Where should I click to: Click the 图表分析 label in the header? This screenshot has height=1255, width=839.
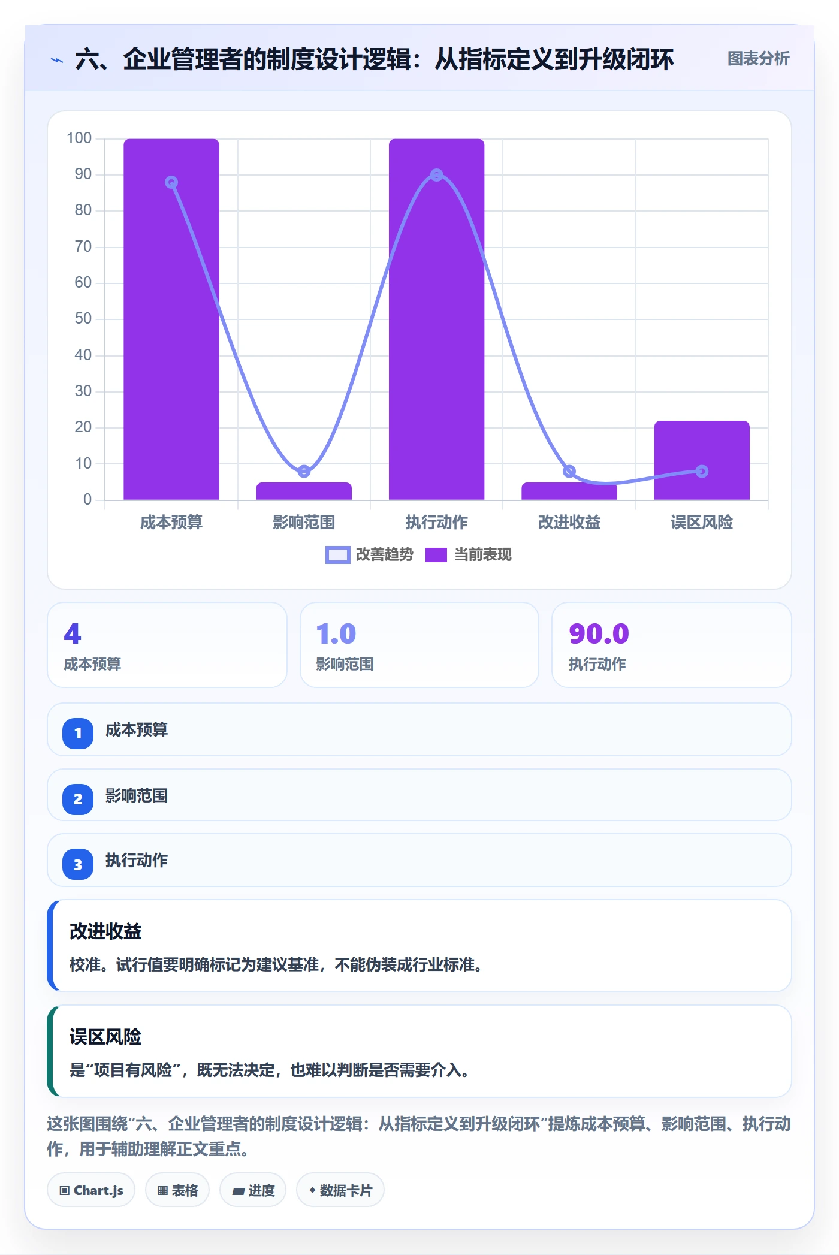click(x=758, y=59)
